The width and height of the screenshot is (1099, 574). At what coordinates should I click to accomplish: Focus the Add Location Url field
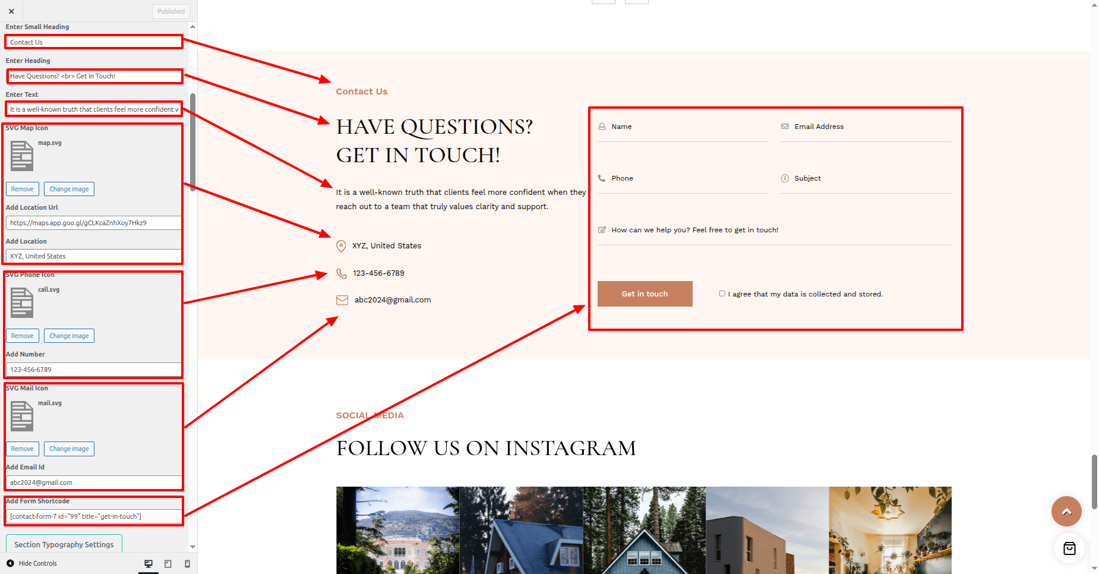point(93,223)
